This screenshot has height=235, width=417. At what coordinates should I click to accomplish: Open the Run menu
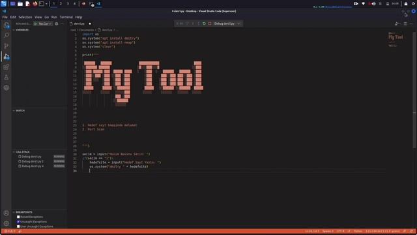point(54,17)
